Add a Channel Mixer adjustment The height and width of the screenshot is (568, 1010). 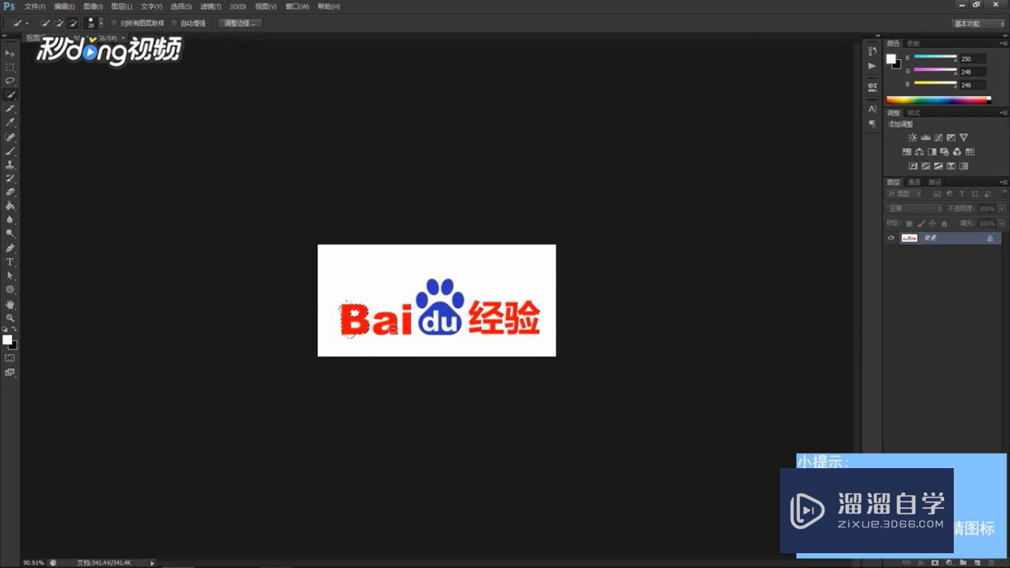[x=957, y=152]
